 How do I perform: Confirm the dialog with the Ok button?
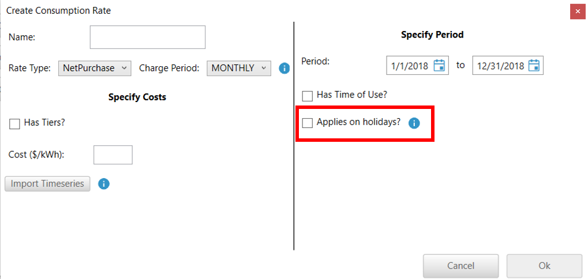(544, 266)
